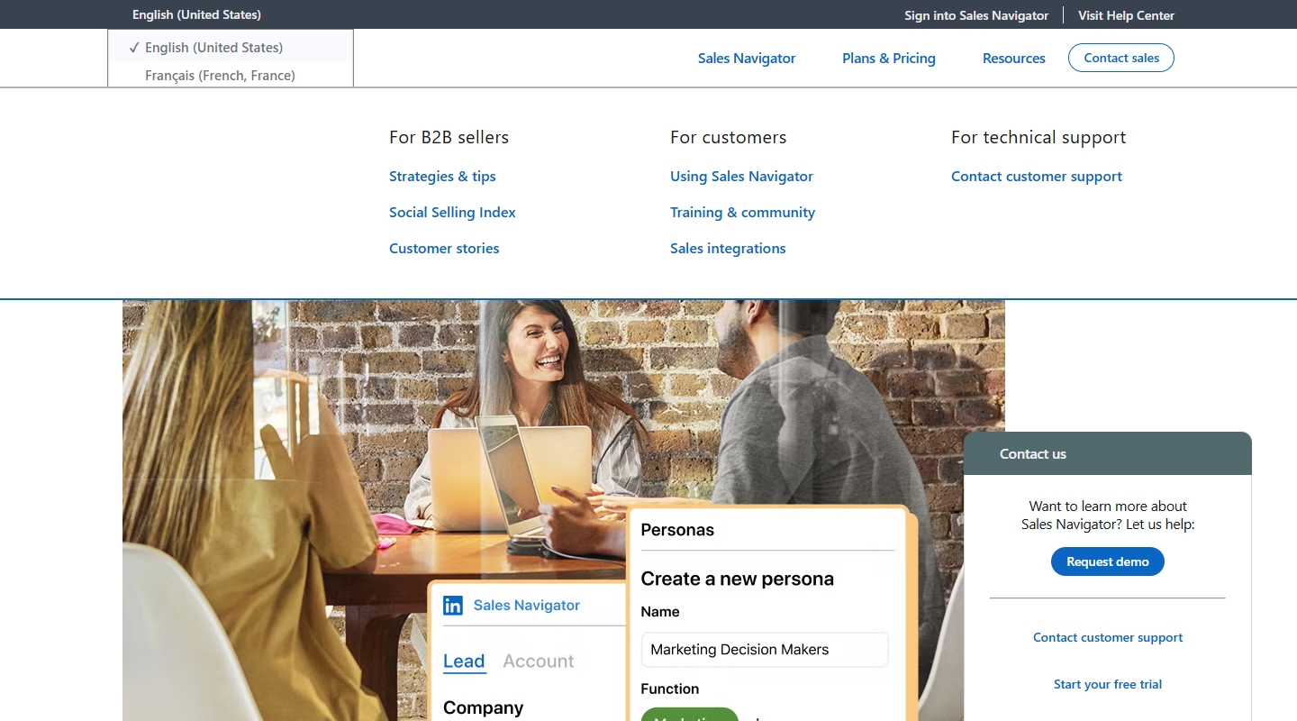The image size is (1297, 721).
Task: Click the 'For B2B sellers' heading
Action: (449, 137)
